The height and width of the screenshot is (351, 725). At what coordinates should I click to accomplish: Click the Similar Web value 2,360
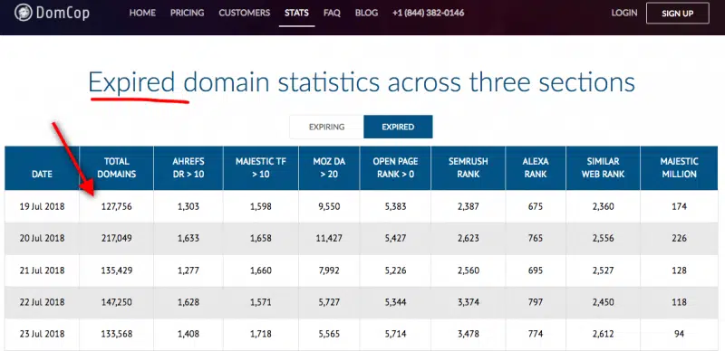click(x=603, y=206)
